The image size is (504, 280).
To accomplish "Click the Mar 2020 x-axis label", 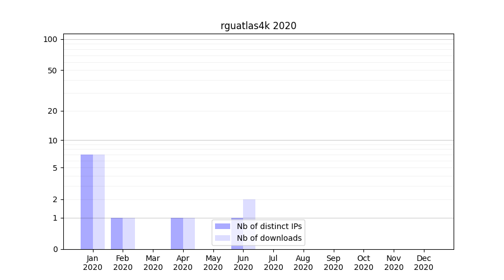I will pos(153,263).
